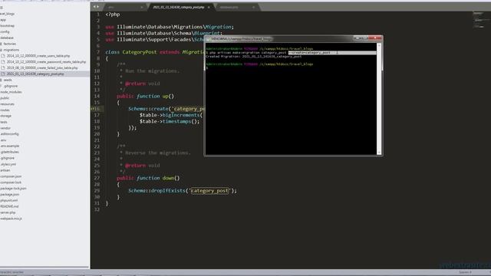Open the app folder
The height and width of the screenshot is (276, 491).
tap(3, 20)
